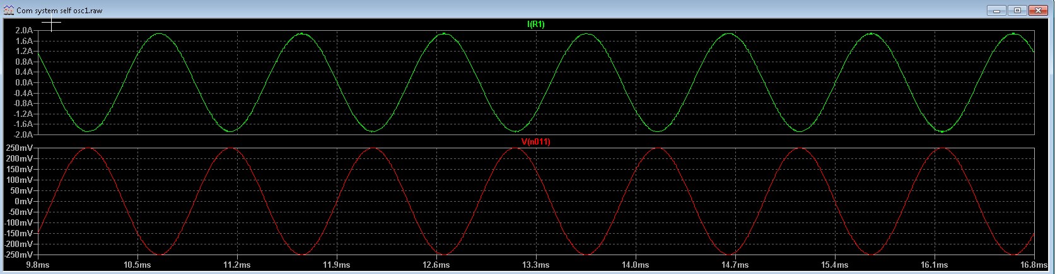The height and width of the screenshot is (274, 1055).
Task: Click the 2.0A label on current axis
Action: [24, 30]
